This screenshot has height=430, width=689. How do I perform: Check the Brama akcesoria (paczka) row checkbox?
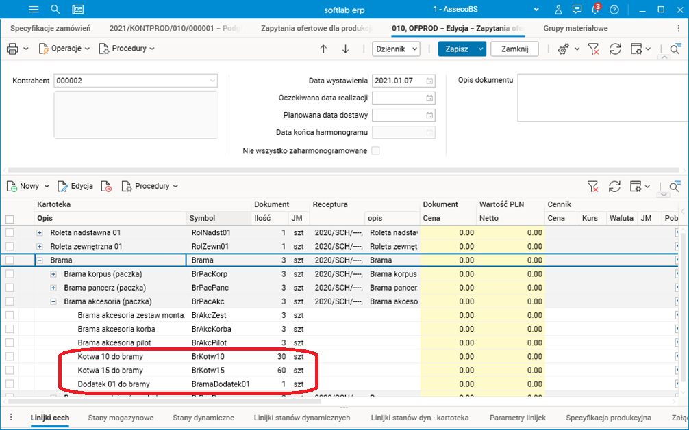[10, 301]
